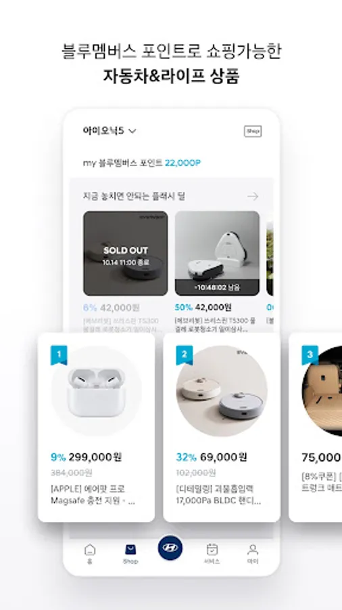
Task: Tap my 블루멤버스 포인트 22,000P balance
Action: [x=141, y=163]
